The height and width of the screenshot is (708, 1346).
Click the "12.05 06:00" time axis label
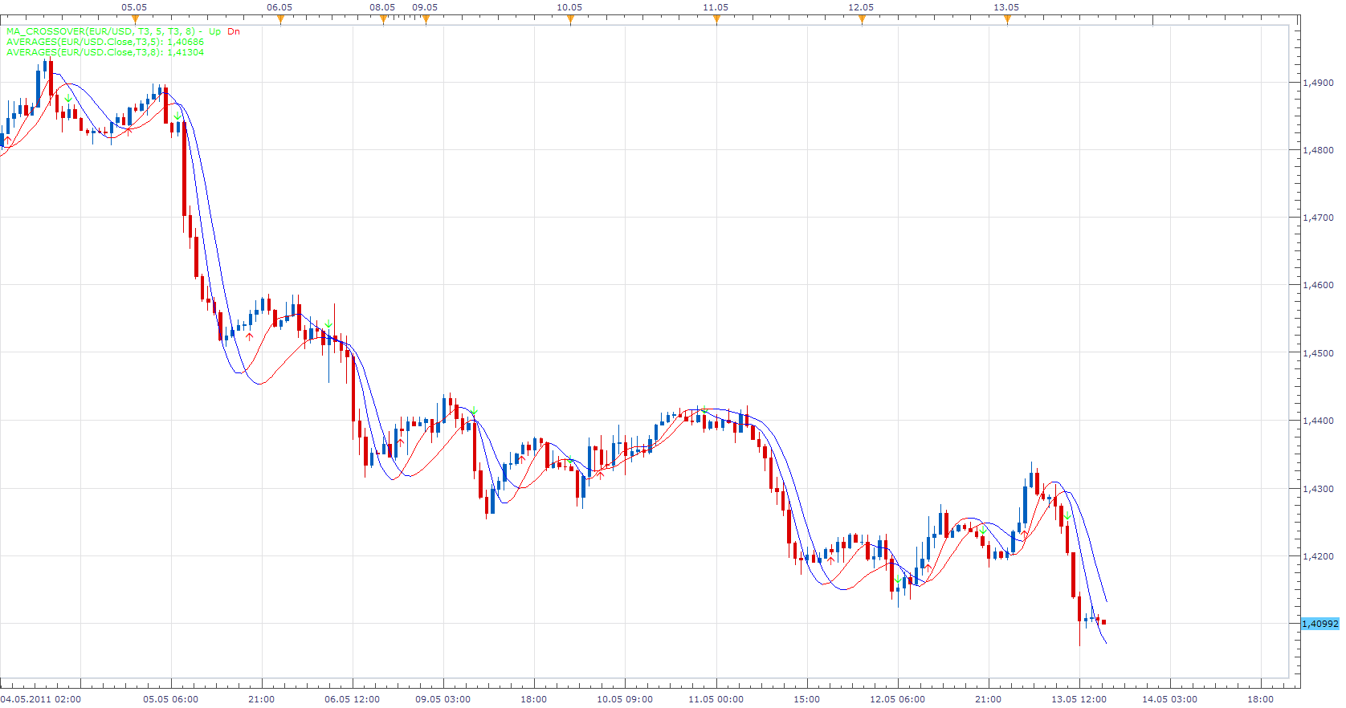tap(897, 699)
